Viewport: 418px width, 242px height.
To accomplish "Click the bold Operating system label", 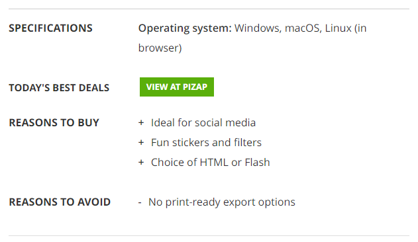I will pyautogui.click(x=185, y=28).
